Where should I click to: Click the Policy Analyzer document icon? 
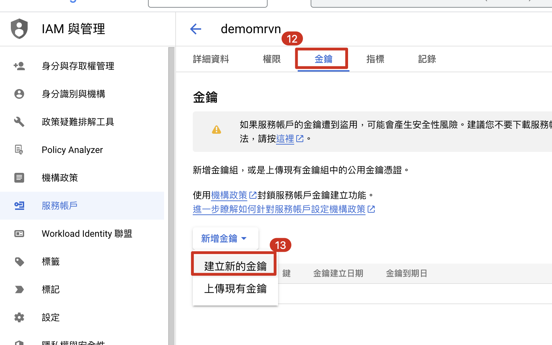click(19, 150)
